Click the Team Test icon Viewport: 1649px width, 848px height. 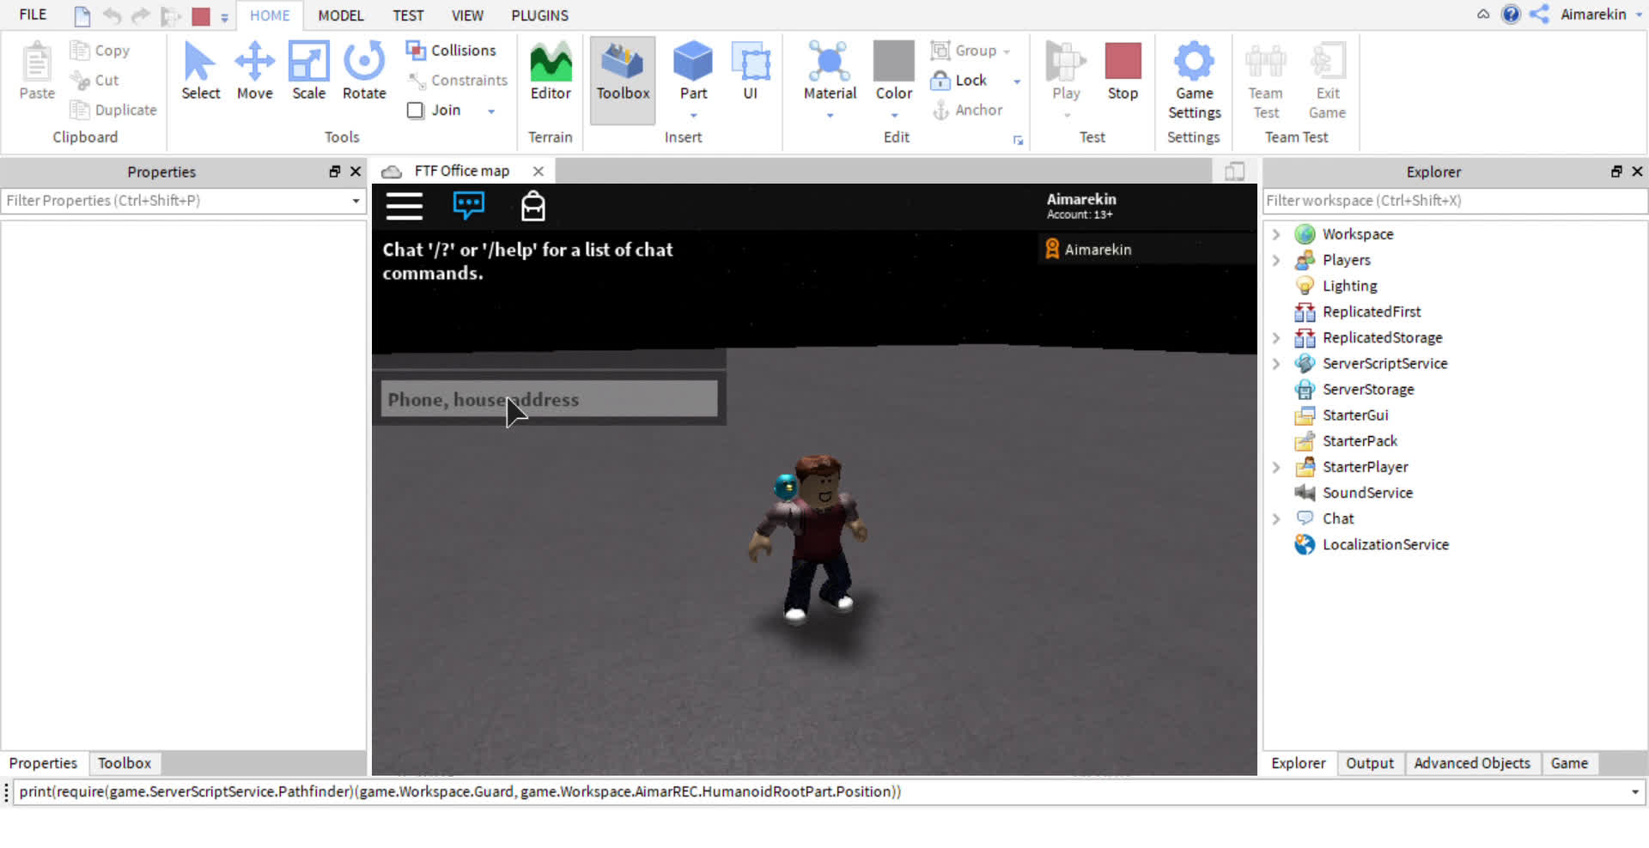[1265, 81]
